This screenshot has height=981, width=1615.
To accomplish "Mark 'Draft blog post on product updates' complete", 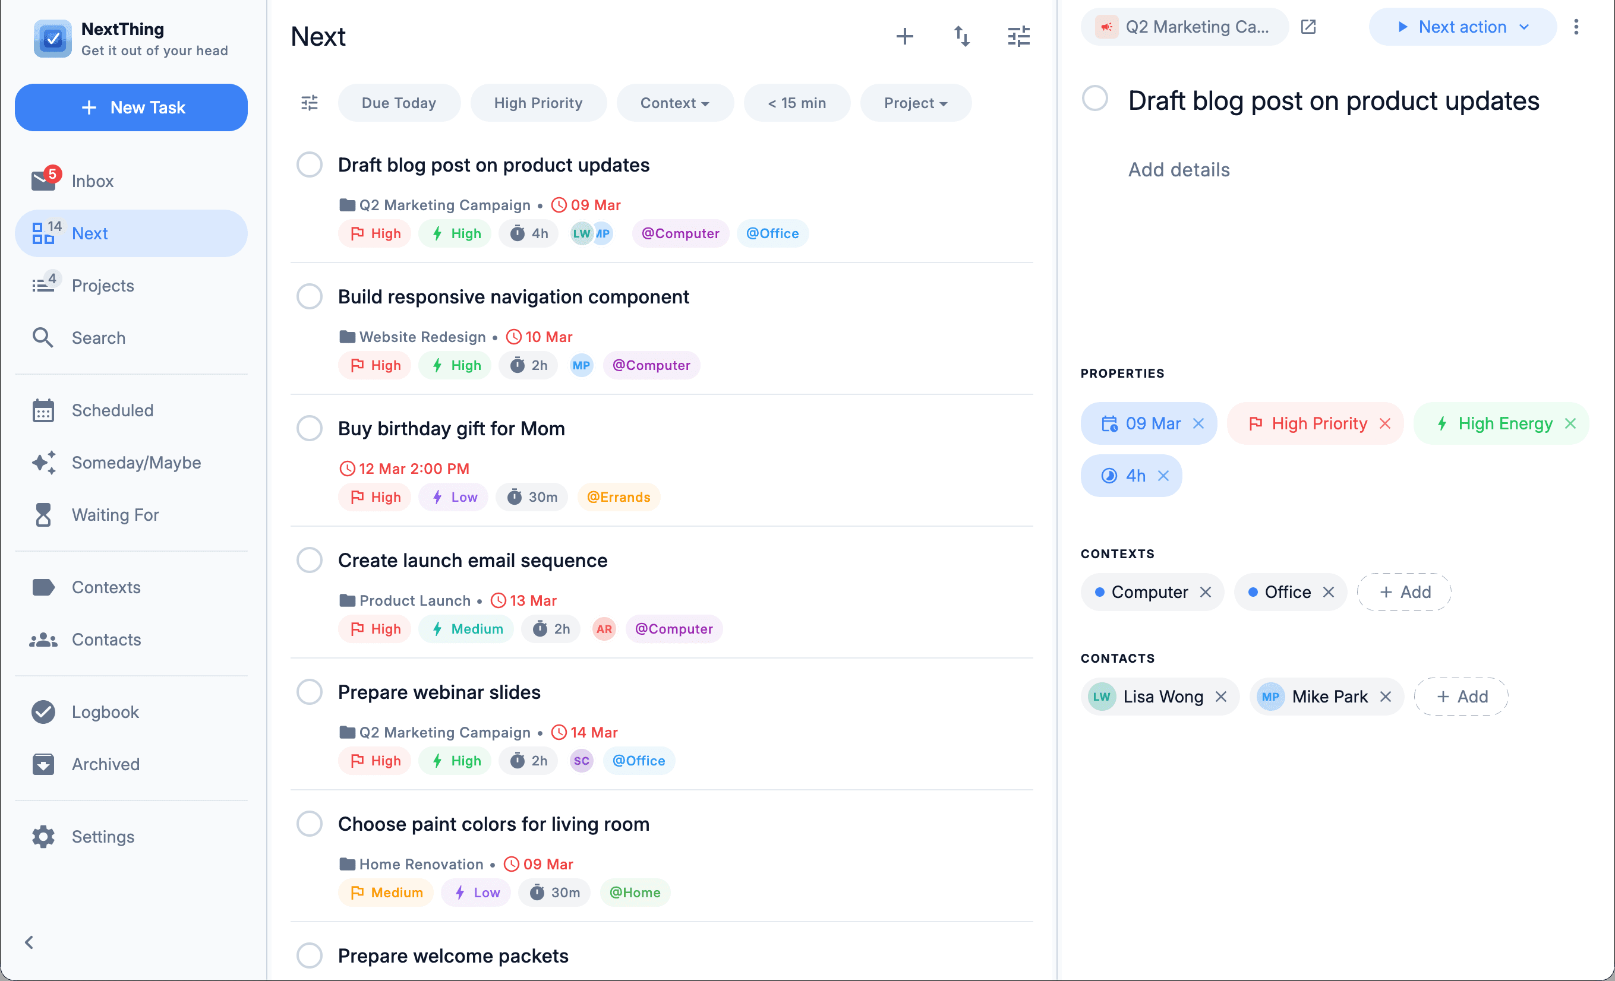I will coord(309,165).
